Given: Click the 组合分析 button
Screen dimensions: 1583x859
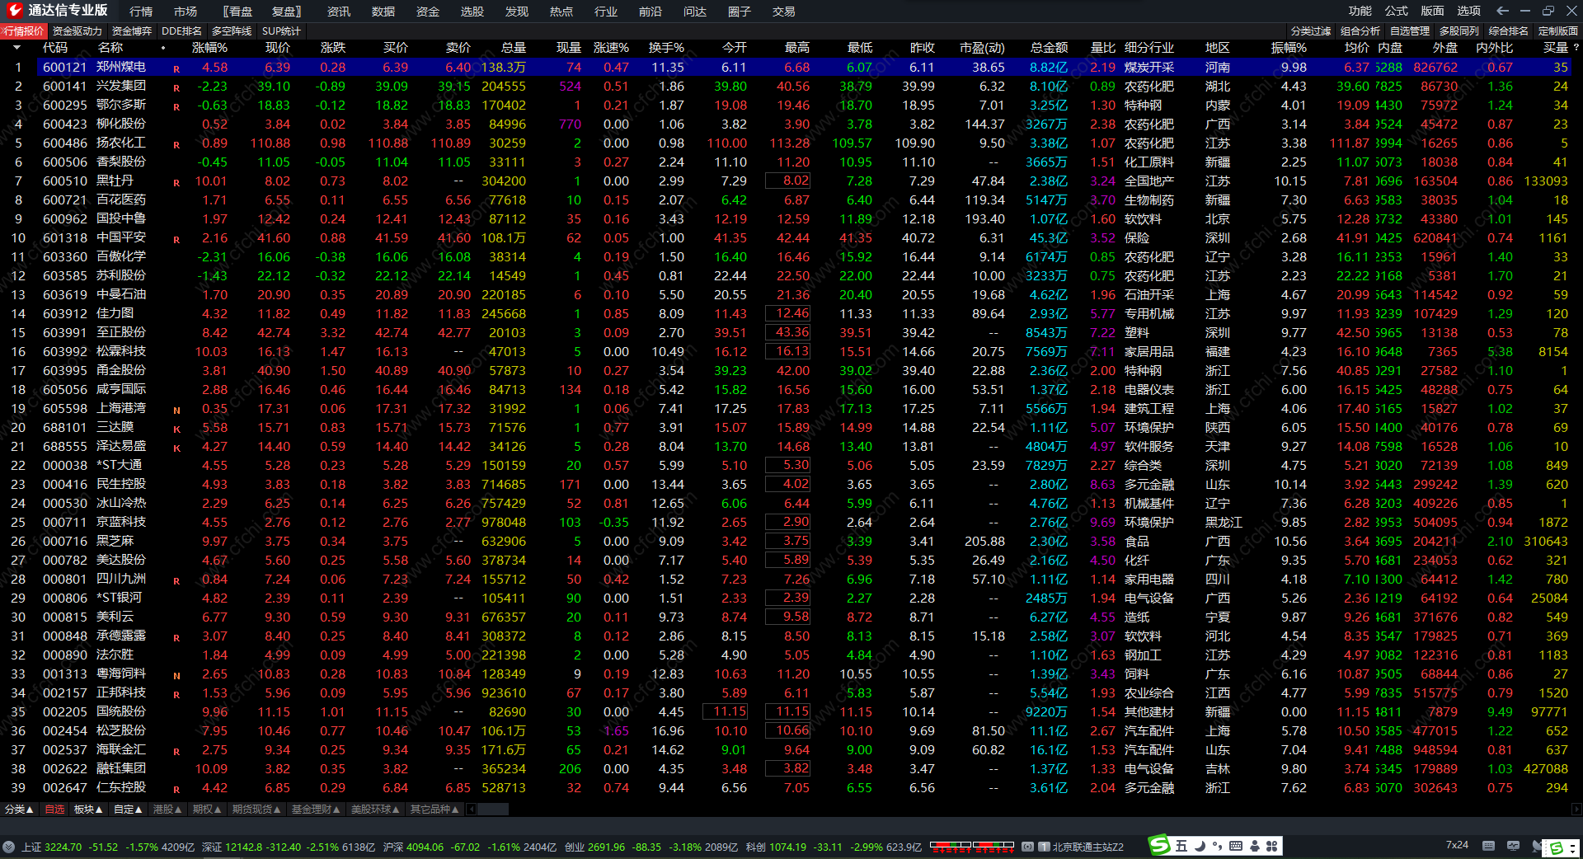Looking at the screenshot, I should (1360, 31).
